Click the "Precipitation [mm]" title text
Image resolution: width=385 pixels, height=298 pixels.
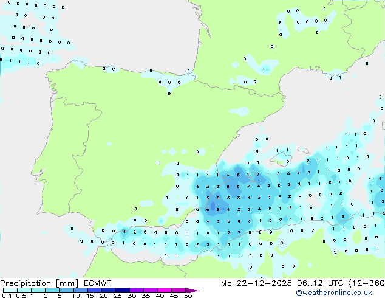point(39,283)
